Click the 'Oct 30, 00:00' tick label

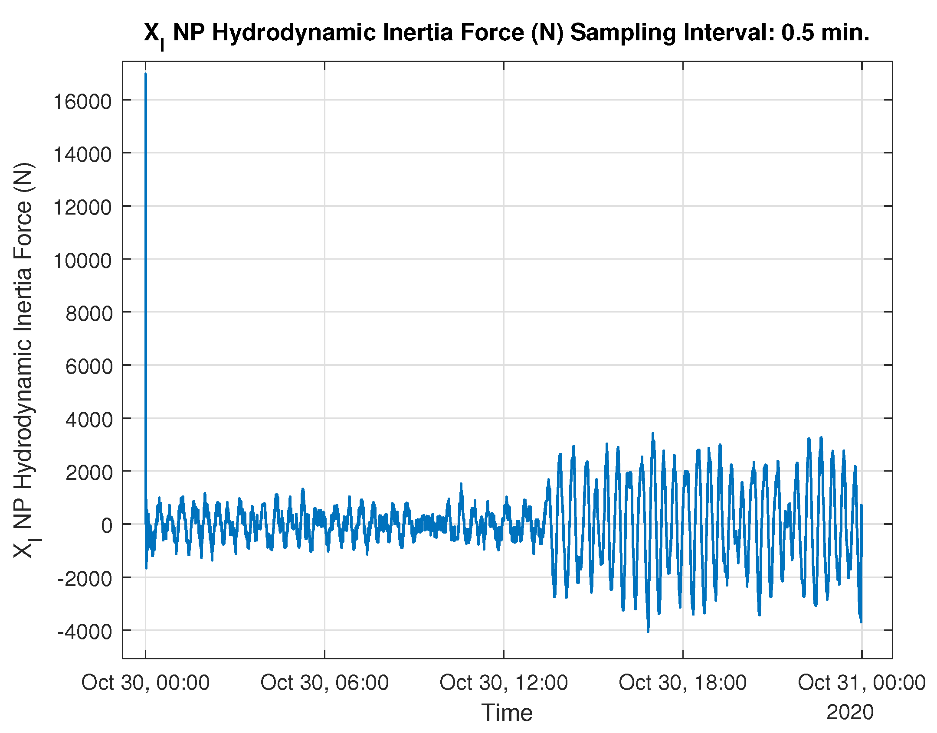pyautogui.click(x=145, y=683)
